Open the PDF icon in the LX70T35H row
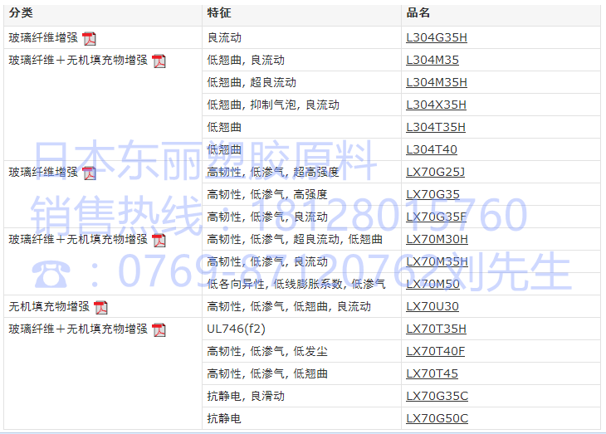 pyautogui.click(x=159, y=329)
